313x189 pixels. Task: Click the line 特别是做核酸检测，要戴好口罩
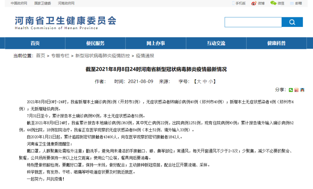[118, 165]
